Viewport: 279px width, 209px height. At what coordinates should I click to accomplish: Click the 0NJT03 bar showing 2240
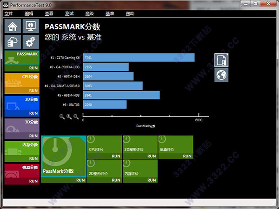(x=105, y=104)
